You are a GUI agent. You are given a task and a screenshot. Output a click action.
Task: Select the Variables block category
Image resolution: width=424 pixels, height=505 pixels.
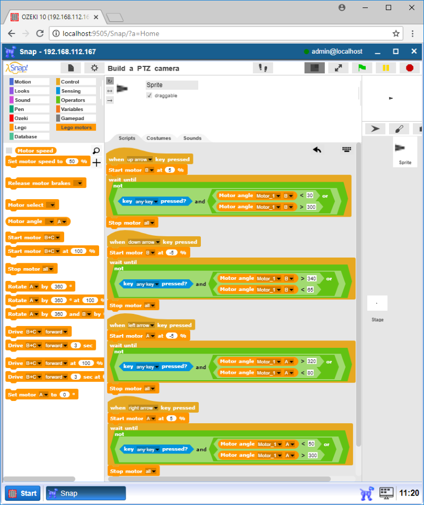(x=76, y=109)
